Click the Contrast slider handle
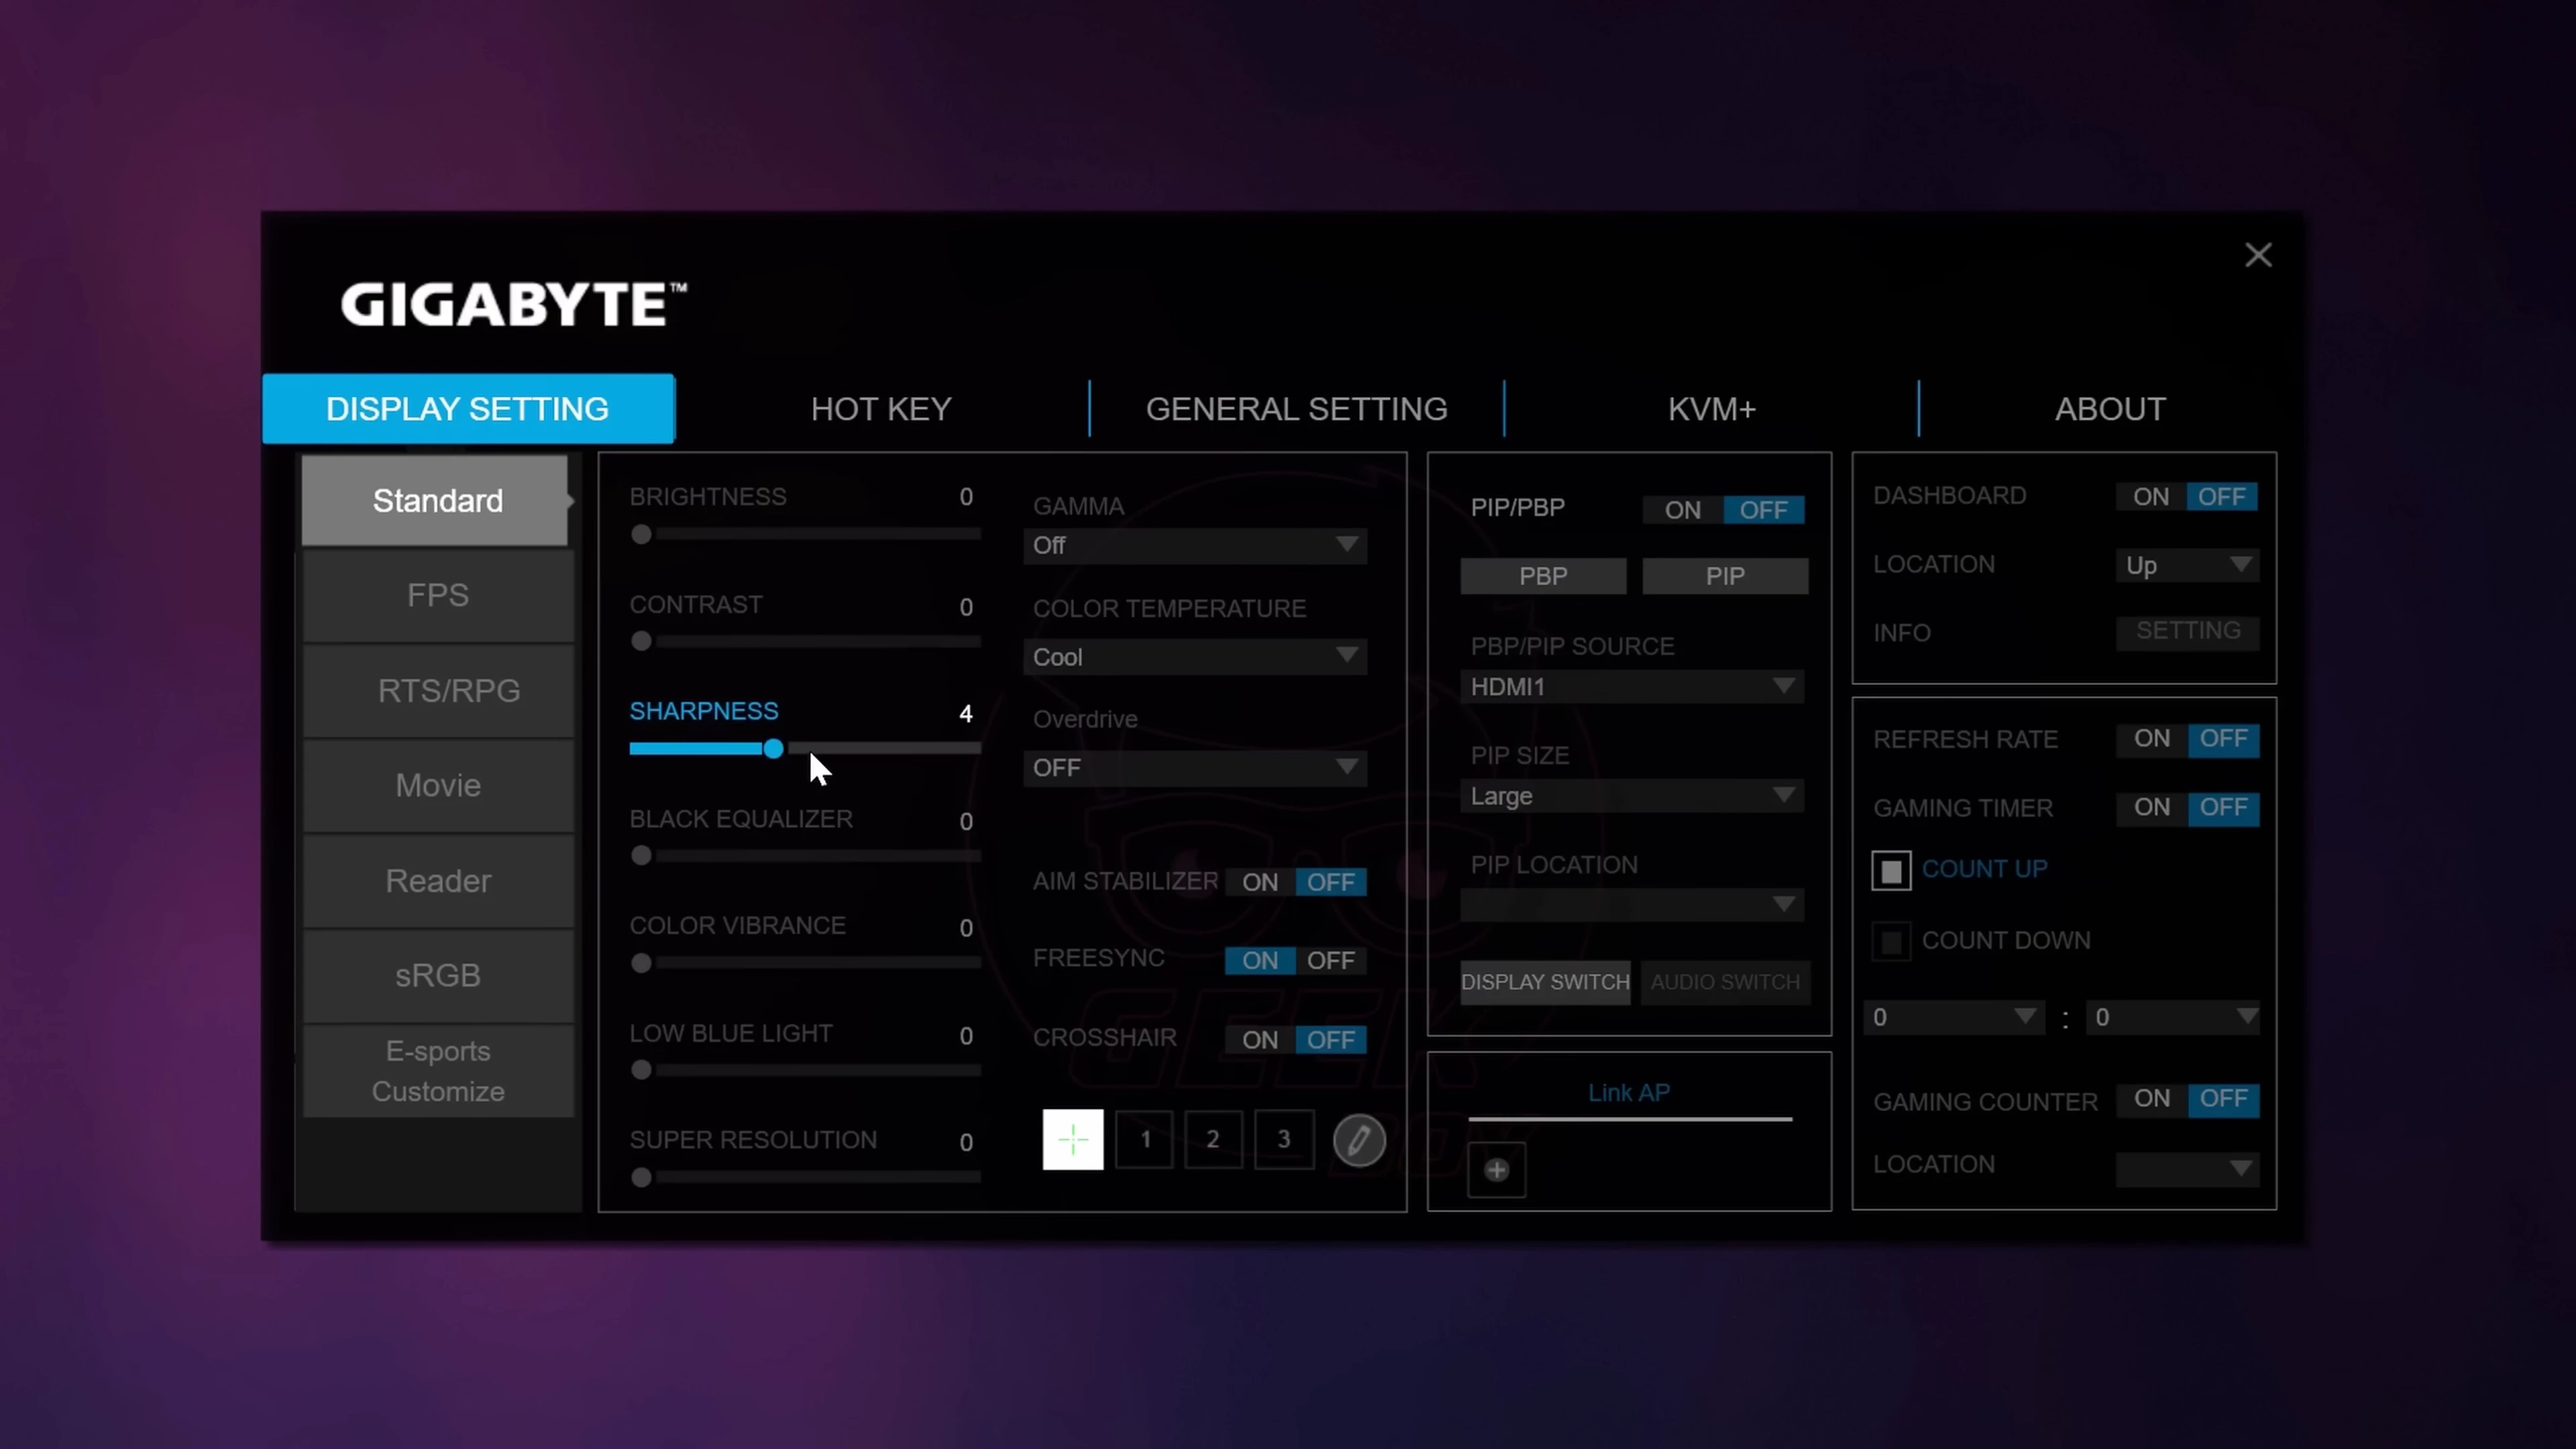 pyautogui.click(x=641, y=642)
